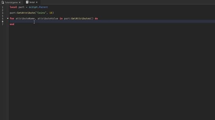Select the Script tab
This screenshot has width=215, height=120.
[x=32, y=2]
